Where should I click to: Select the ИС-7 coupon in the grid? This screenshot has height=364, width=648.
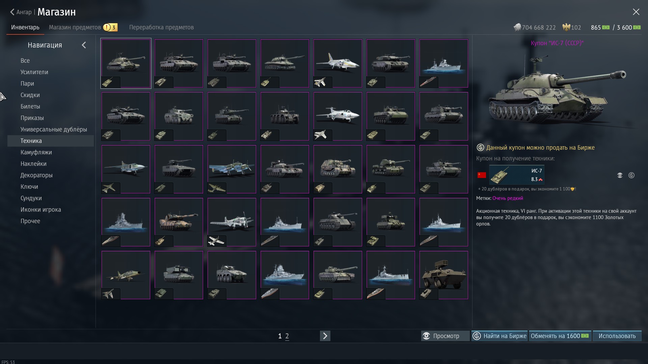[126, 63]
